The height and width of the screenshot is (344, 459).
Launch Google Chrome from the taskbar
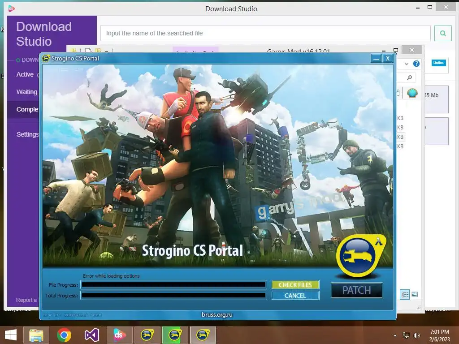click(64, 335)
